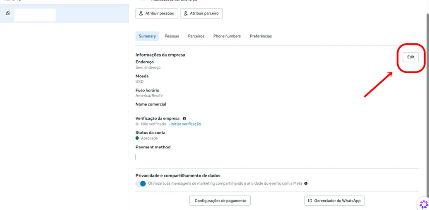Image resolution: width=429 pixels, height=210 pixels.
Task: Select the Parceiros tab
Action: click(196, 36)
